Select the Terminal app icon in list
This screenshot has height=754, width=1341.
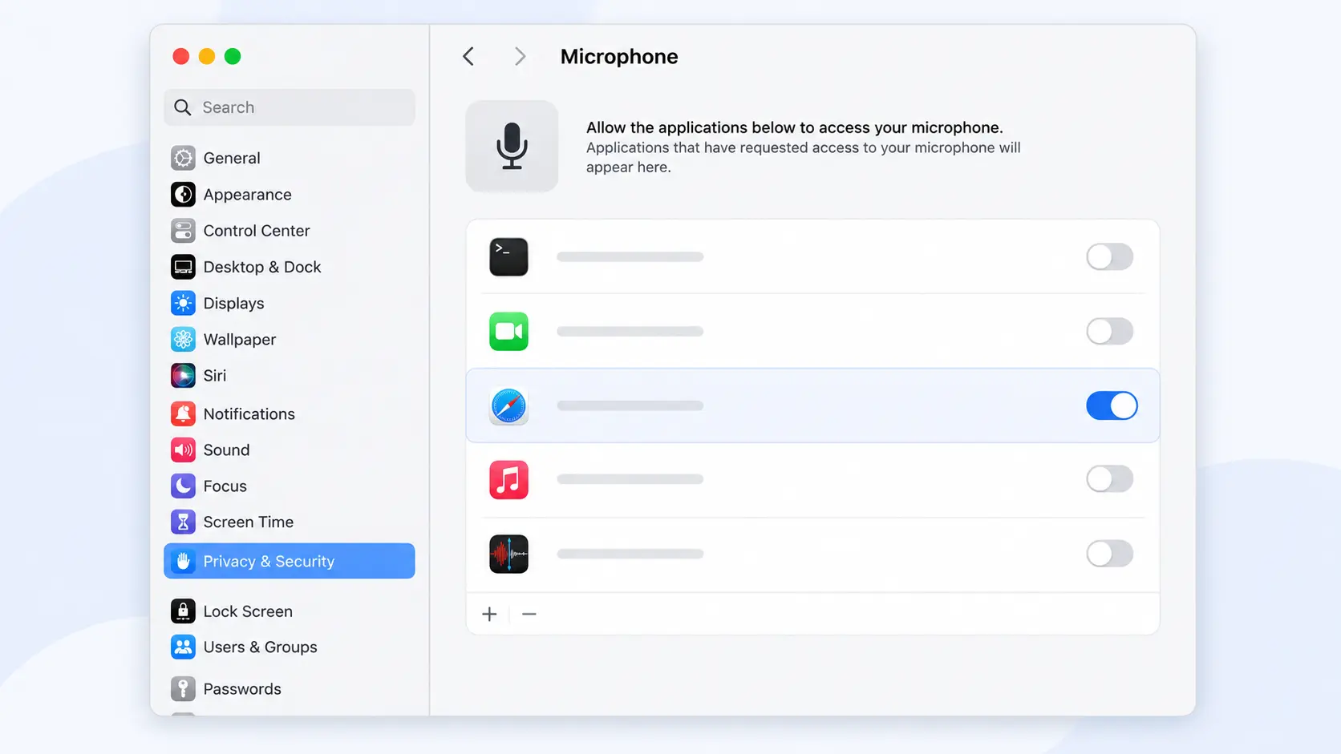click(508, 257)
